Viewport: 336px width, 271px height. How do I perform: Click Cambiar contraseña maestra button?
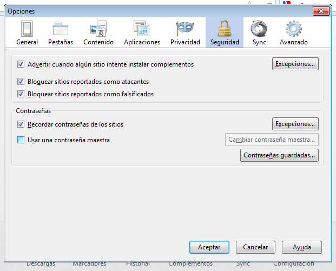(272, 140)
